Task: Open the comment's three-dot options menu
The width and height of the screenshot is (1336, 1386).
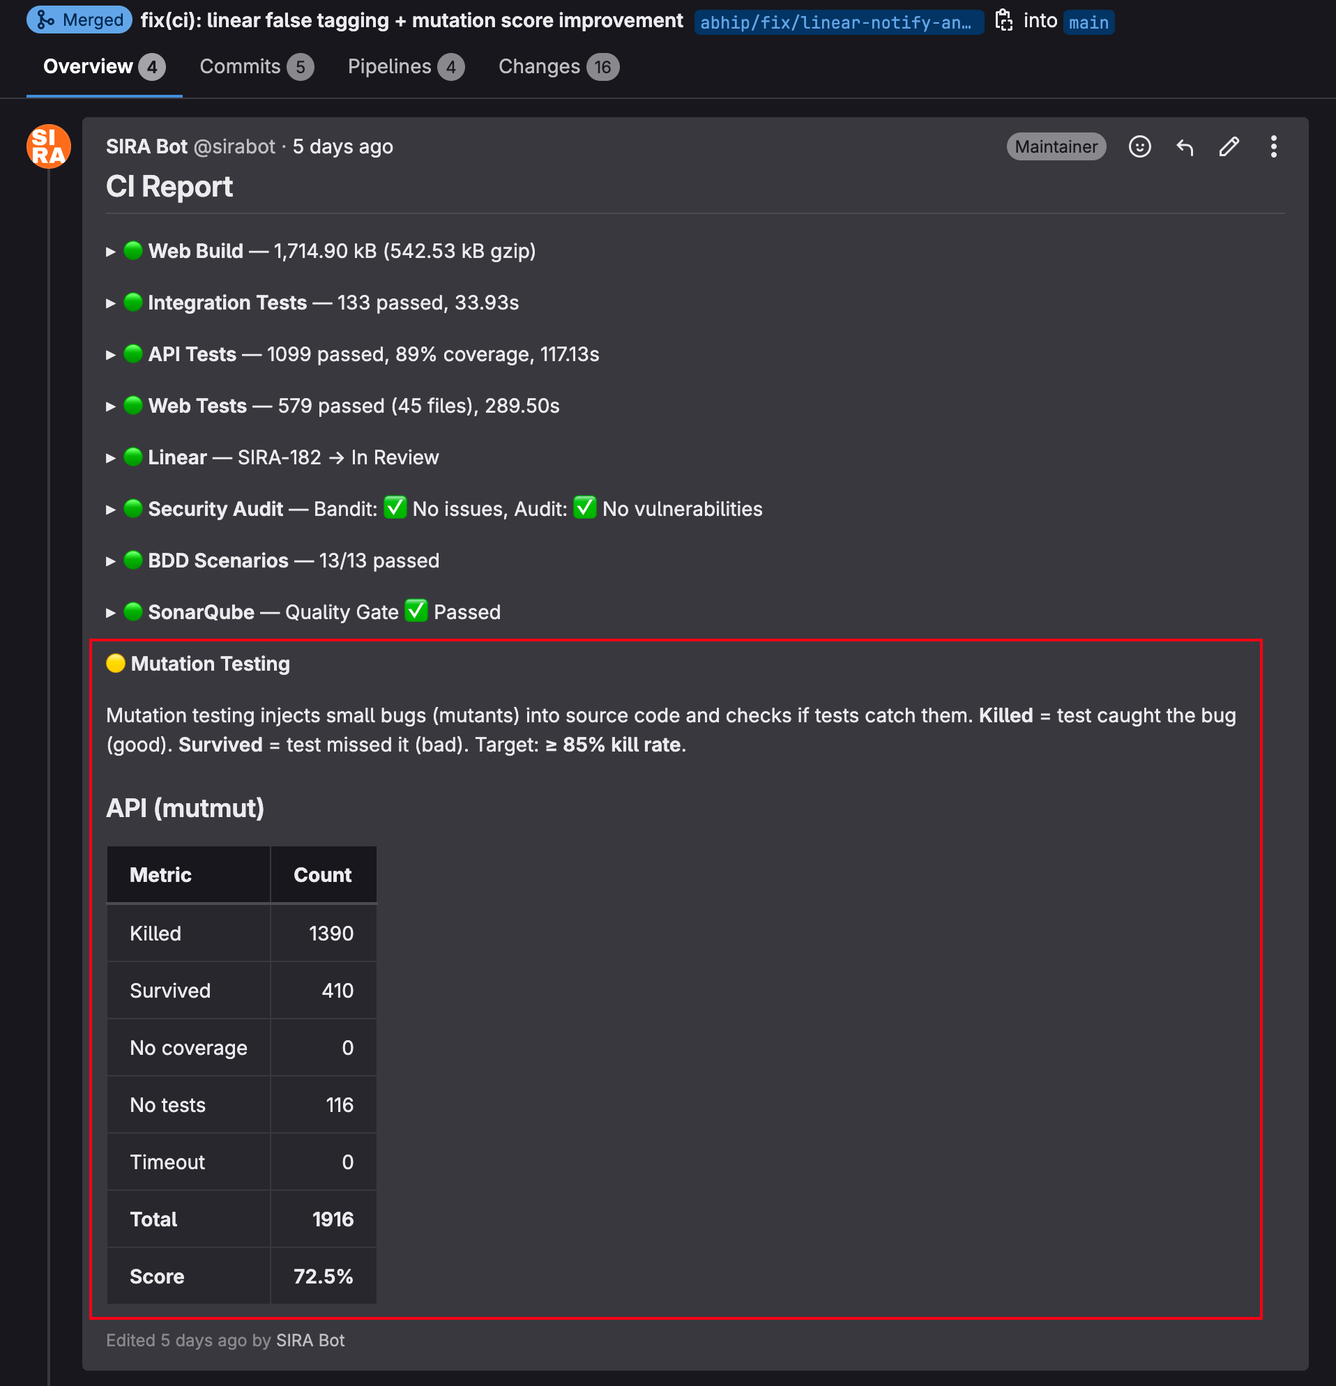Action: coord(1273,146)
